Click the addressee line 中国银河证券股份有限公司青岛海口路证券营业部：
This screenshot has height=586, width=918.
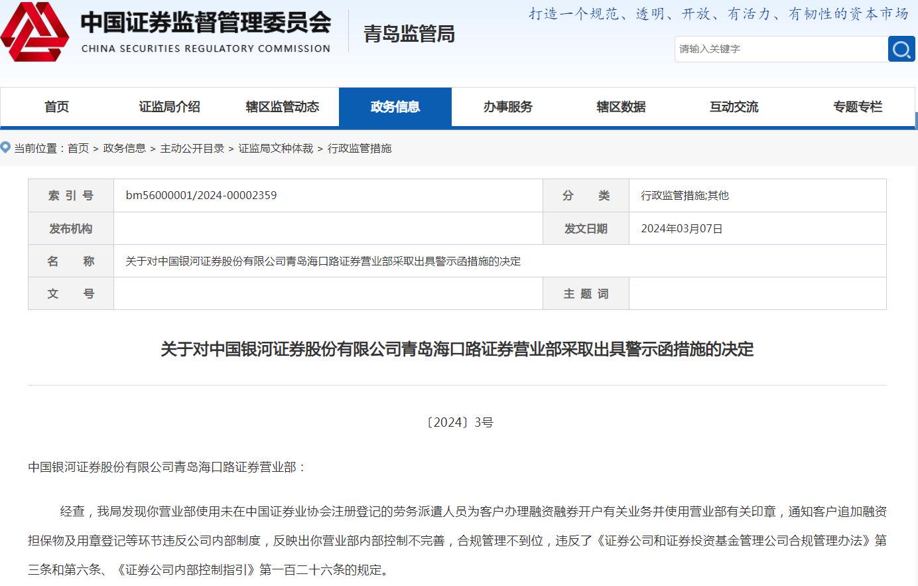(x=167, y=467)
